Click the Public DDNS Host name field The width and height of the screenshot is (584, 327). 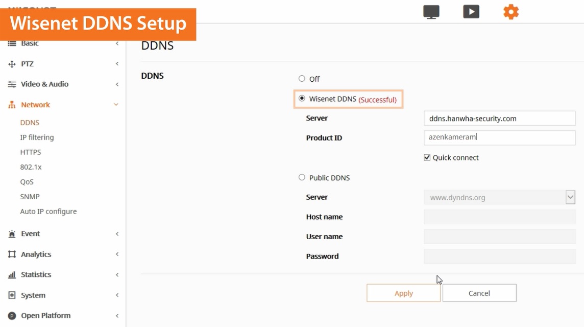499,217
